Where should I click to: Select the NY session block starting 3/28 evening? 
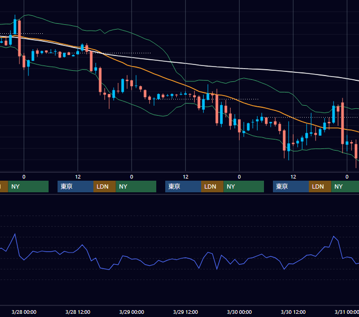[136, 187]
